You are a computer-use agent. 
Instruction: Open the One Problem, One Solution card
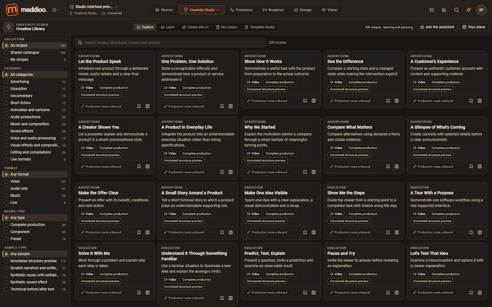(x=198, y=82)
